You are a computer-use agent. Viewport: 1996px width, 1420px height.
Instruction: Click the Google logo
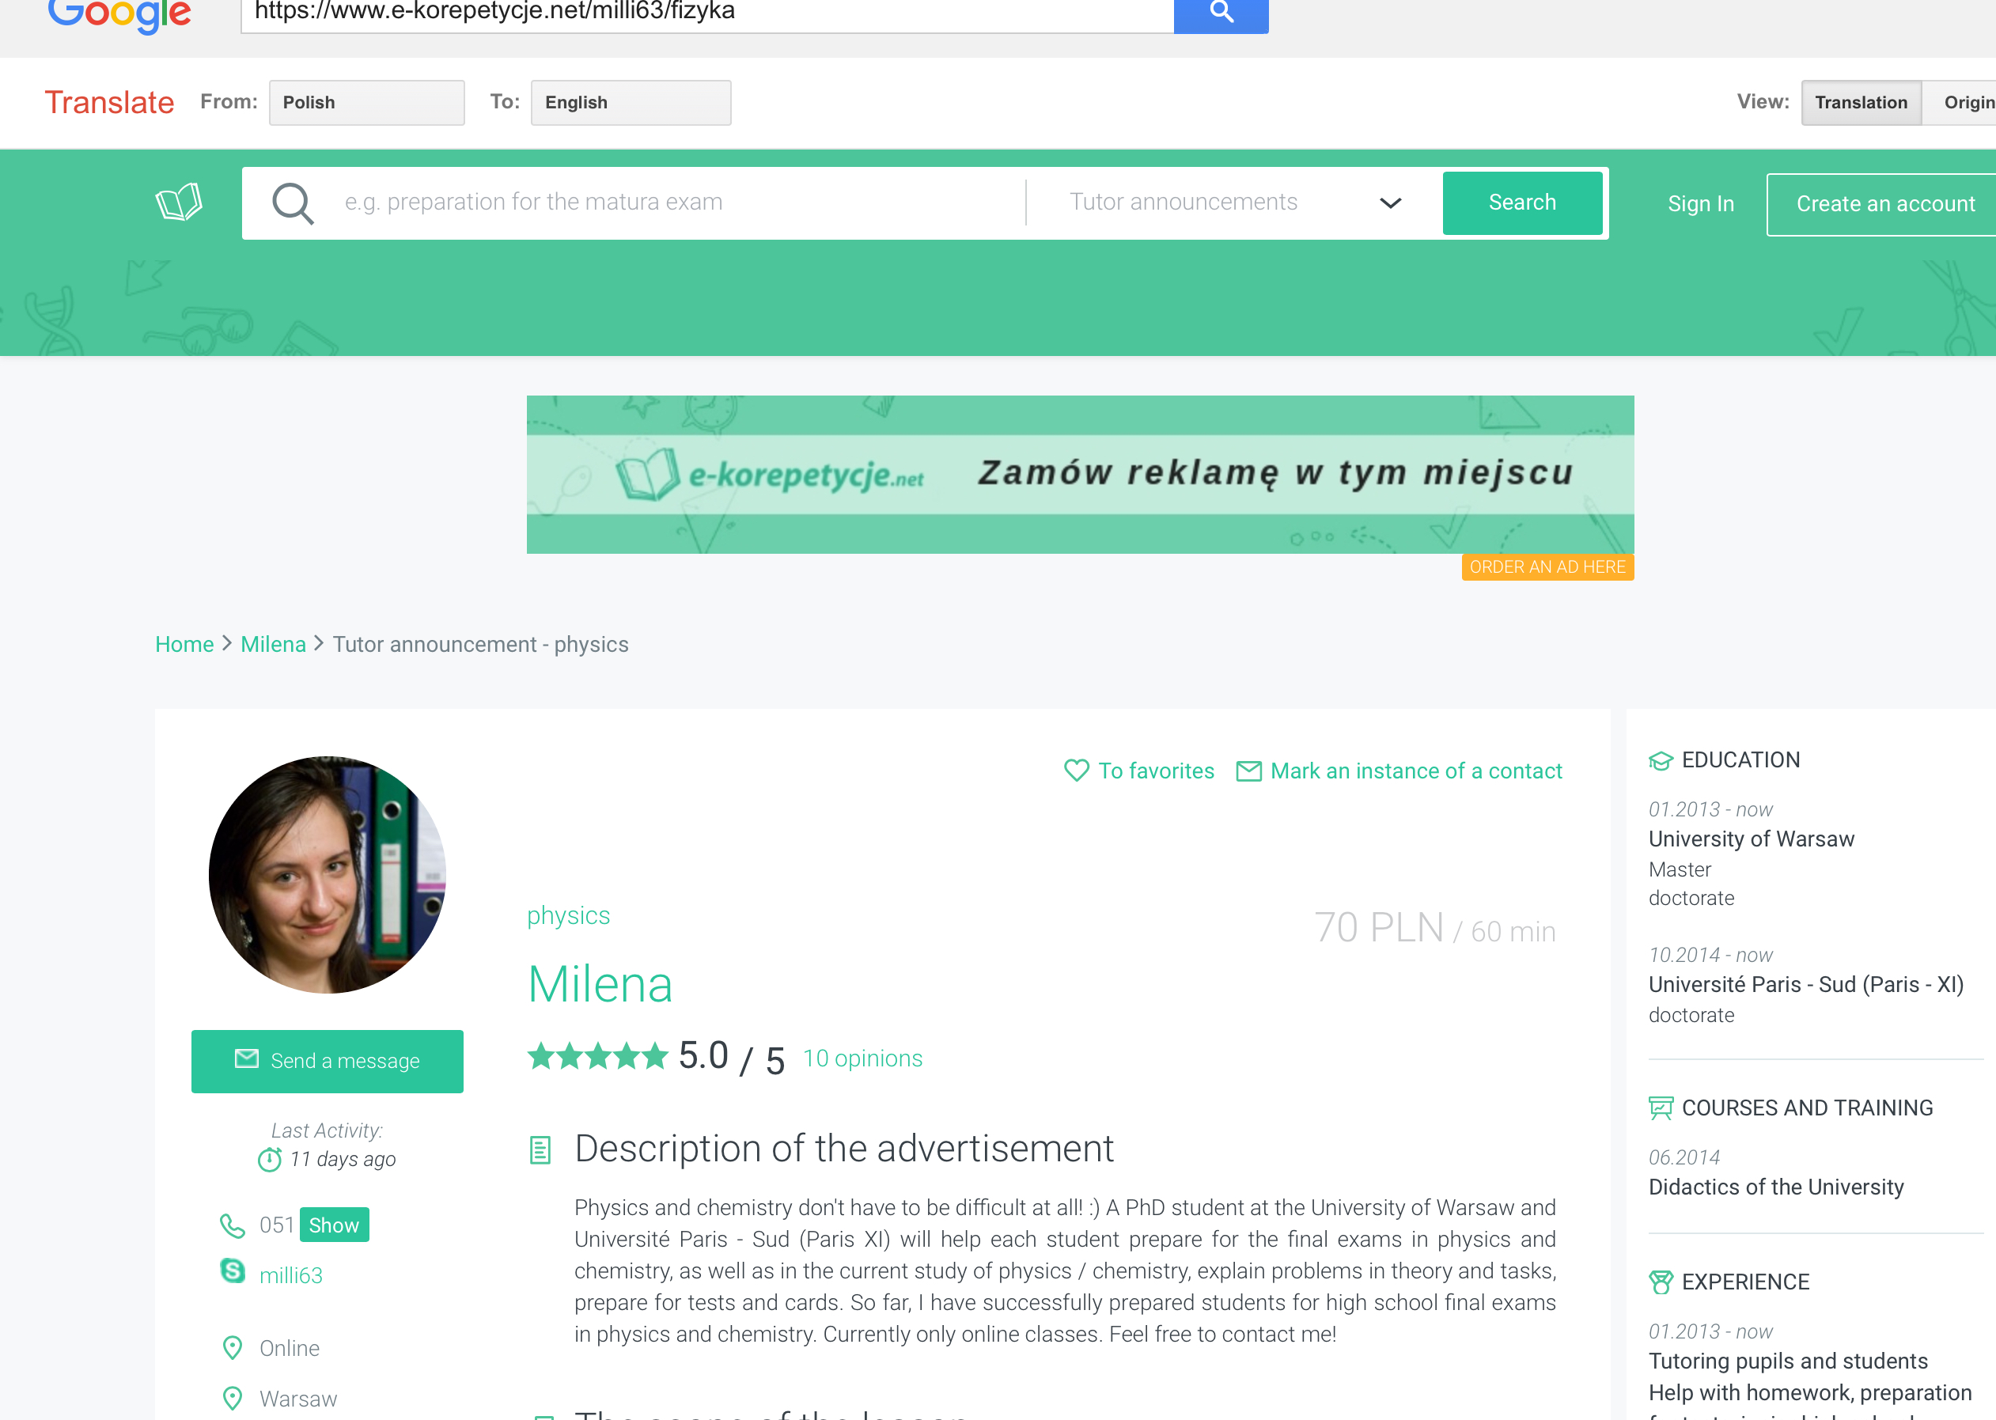[x=119, y=15]
